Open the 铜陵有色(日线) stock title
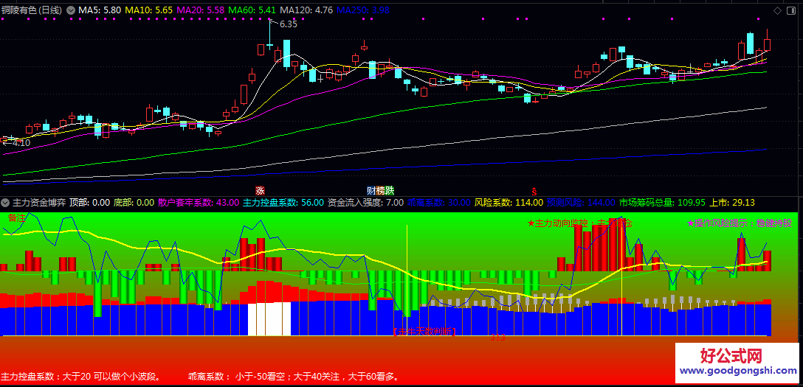Viewport: 803px width, 387px height. pos(32,10)
